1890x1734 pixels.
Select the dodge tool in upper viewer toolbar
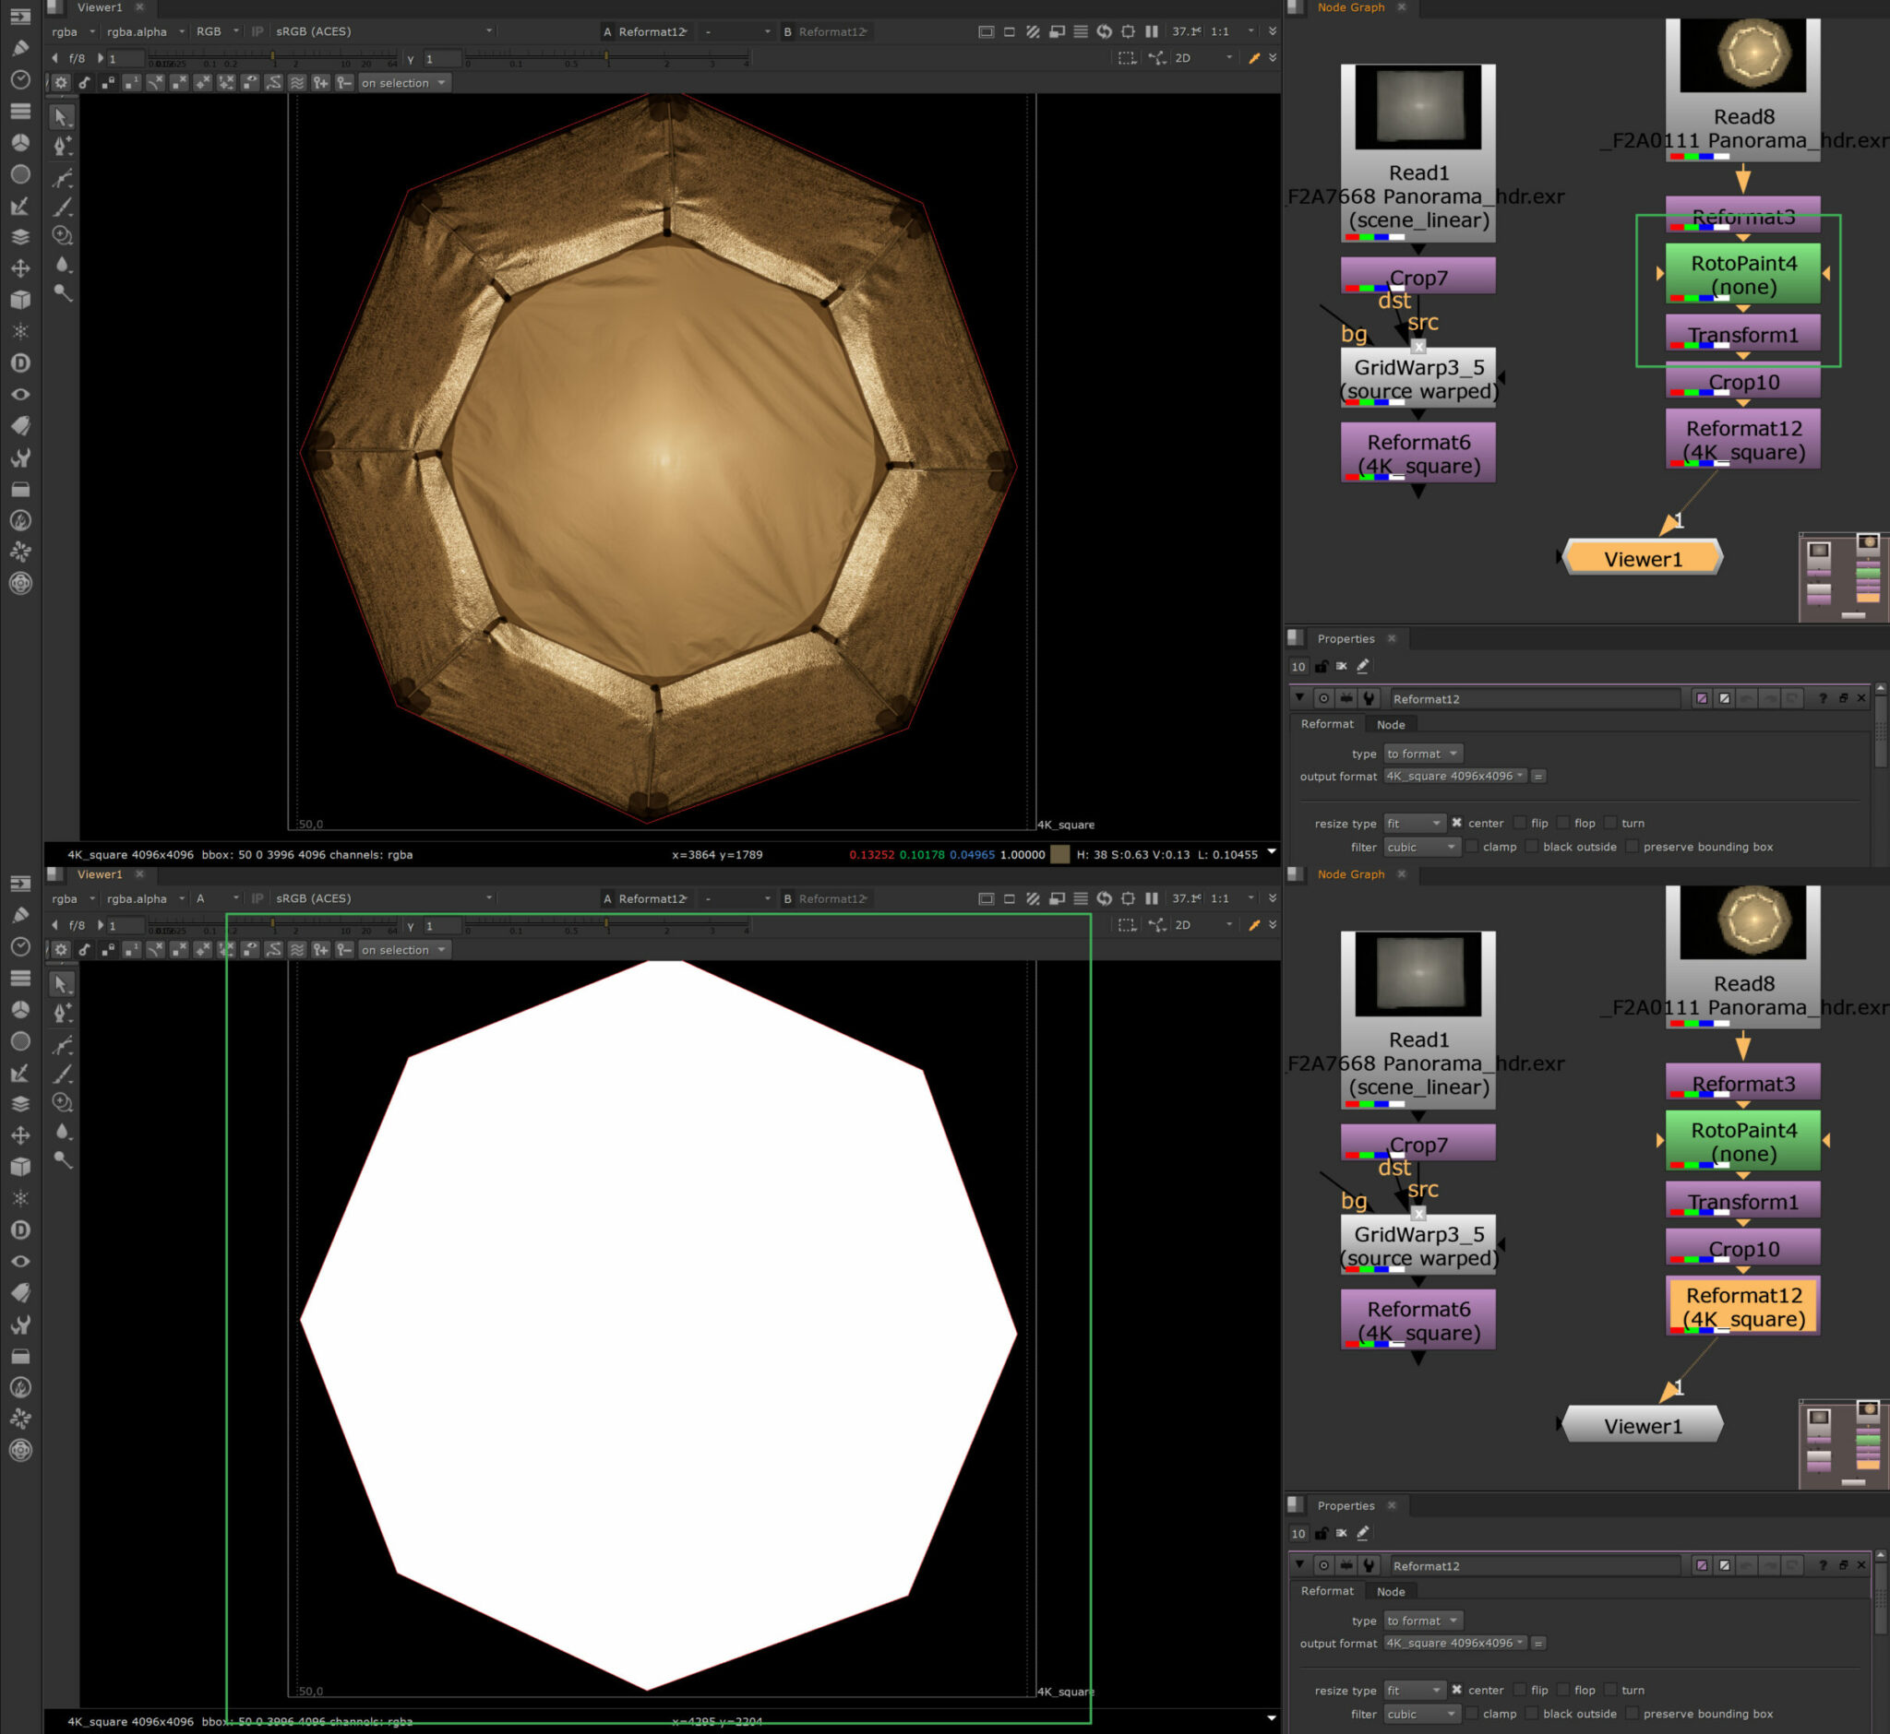[62, 292]
